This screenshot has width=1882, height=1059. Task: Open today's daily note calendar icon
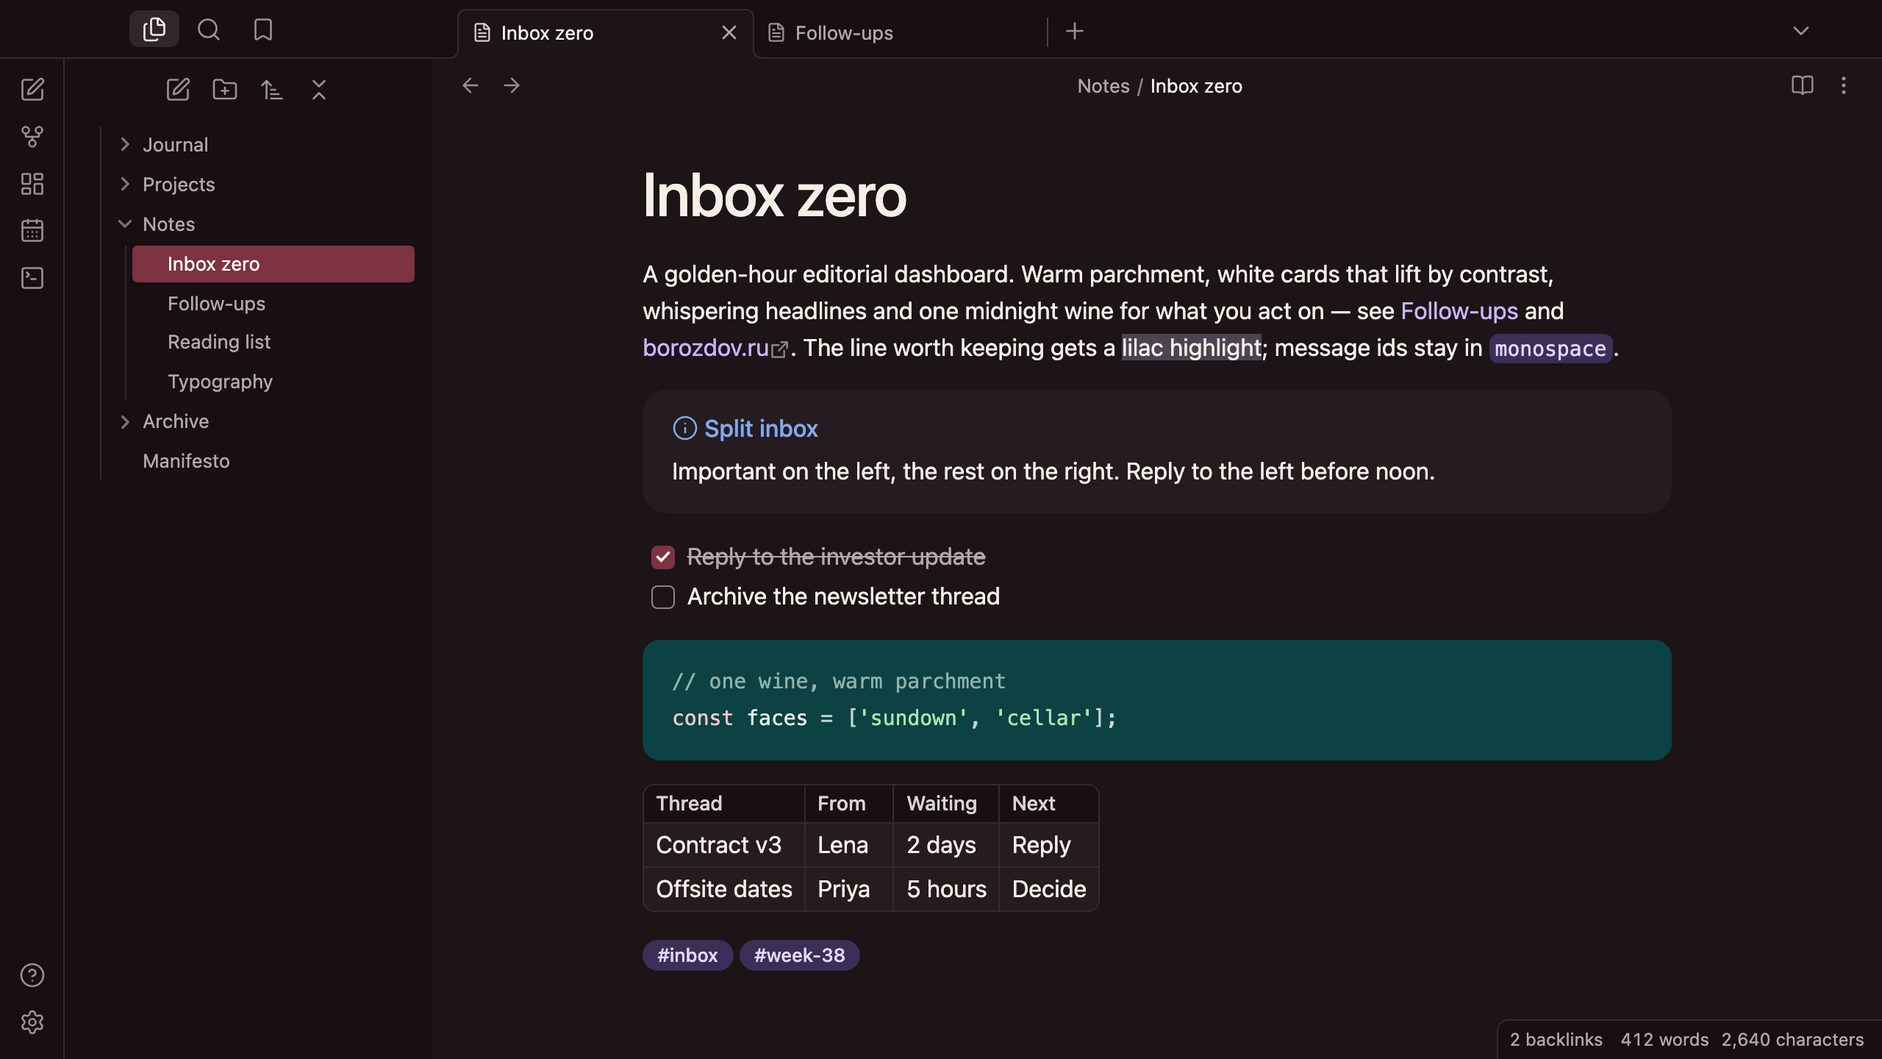pos(32,231)
